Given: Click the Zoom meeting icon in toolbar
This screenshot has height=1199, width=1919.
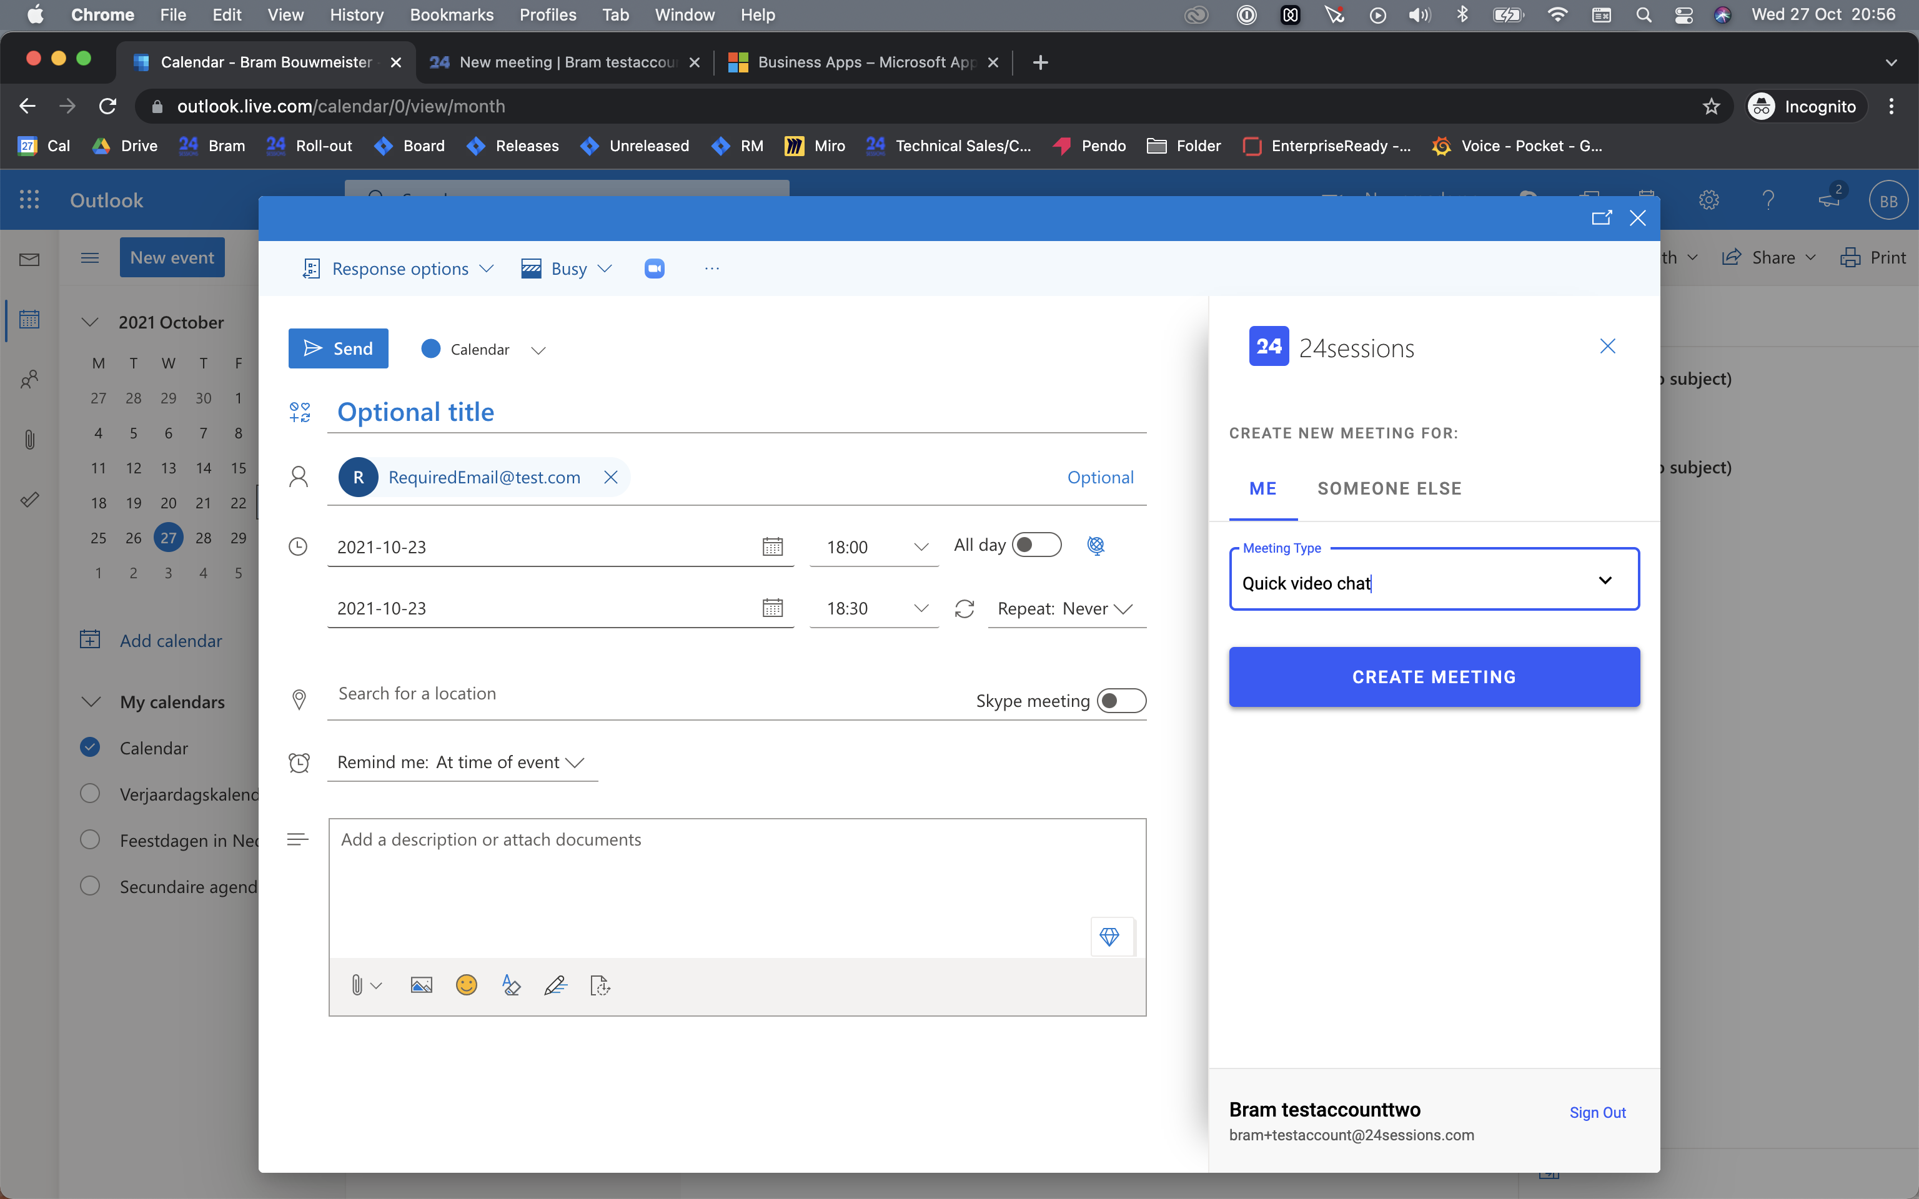Looking at the screenshot, I should [x=654, y=269].
